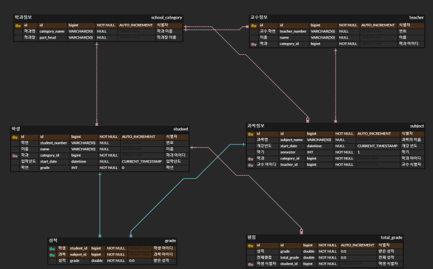Viewport: 433px width, 269px height.
Task: Click the start_date cell in subject table
Action: coord(292,146)
